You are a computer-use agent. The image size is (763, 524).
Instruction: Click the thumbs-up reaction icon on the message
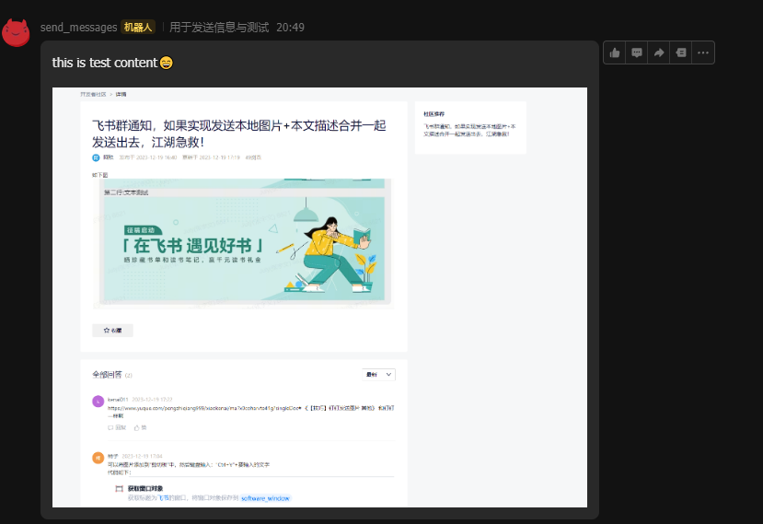(x=615, y=53)
